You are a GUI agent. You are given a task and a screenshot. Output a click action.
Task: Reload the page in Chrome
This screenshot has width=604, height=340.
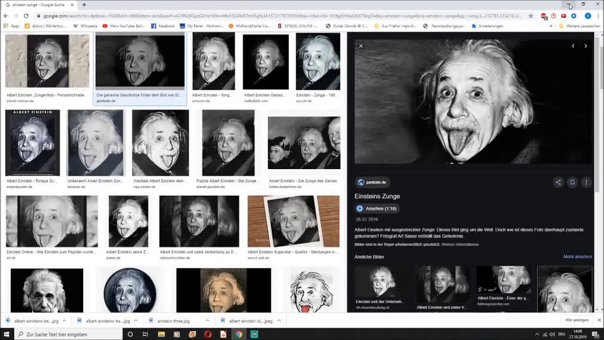26,16
